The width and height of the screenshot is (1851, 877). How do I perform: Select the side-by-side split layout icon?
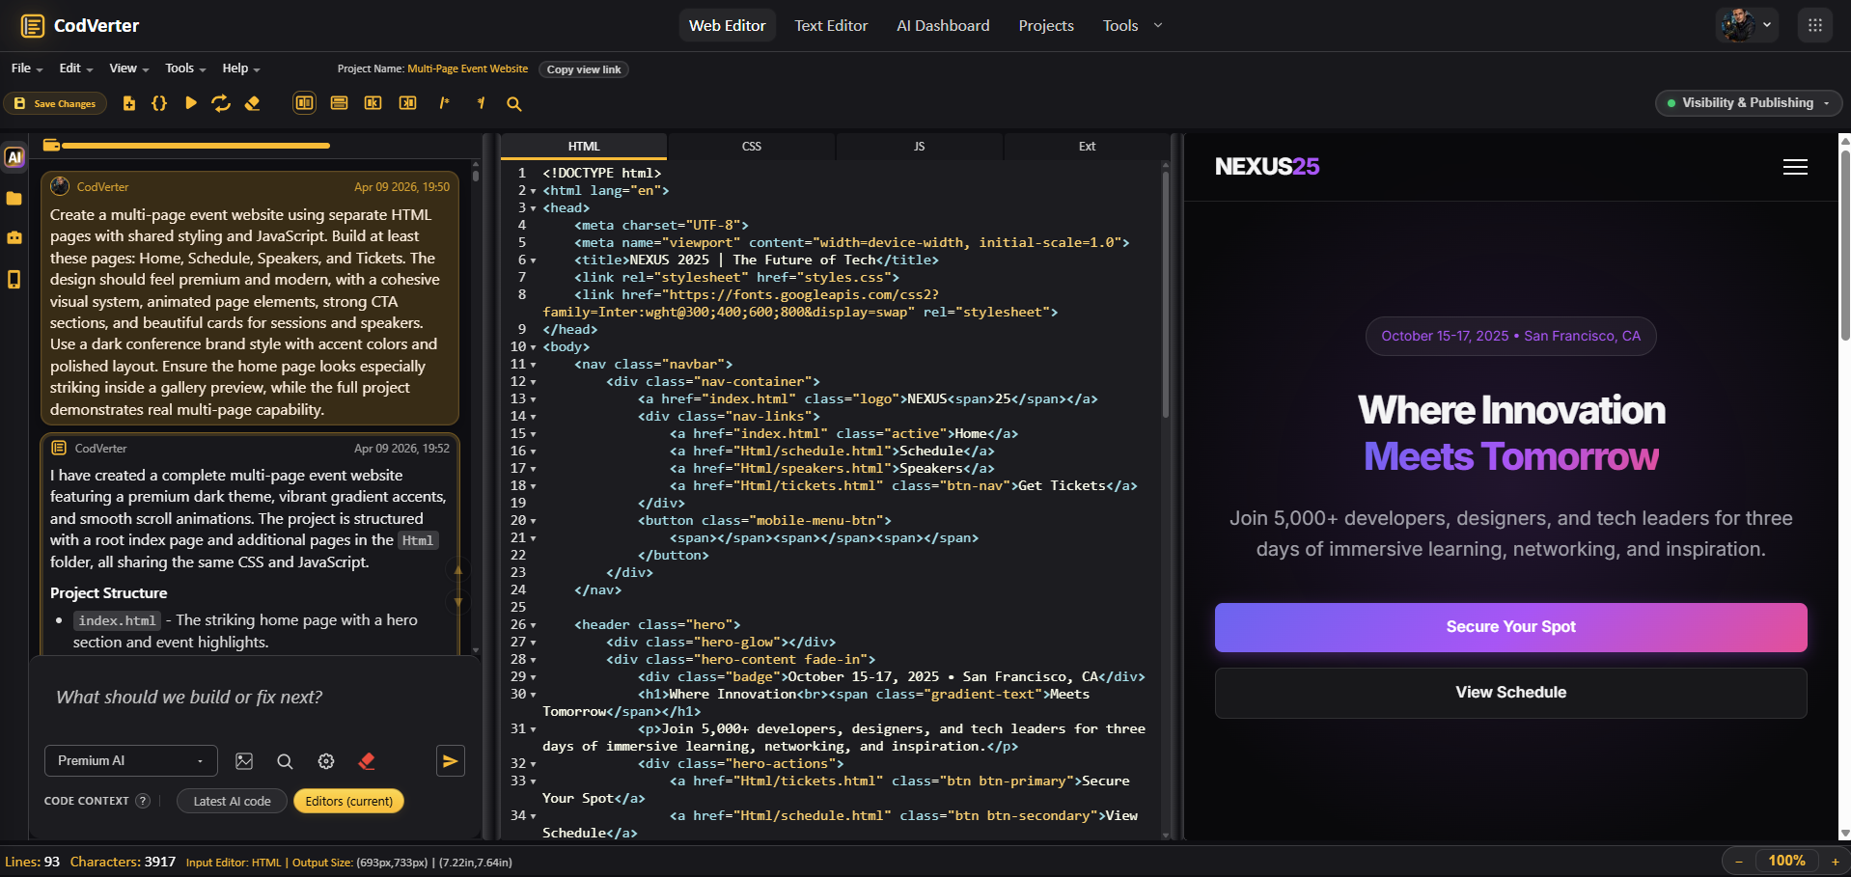(x=304, y=103)
